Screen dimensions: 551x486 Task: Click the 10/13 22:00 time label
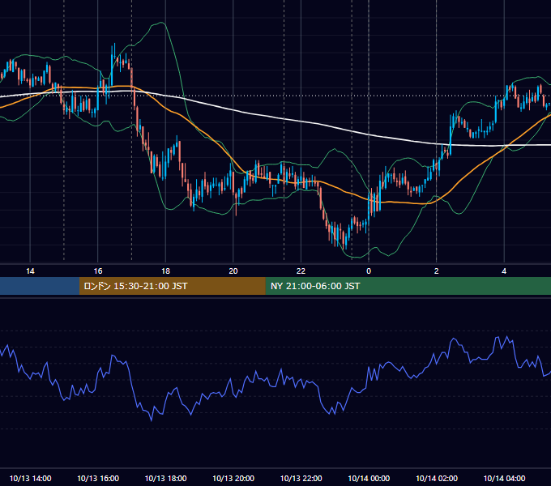(x=301, y=478)
